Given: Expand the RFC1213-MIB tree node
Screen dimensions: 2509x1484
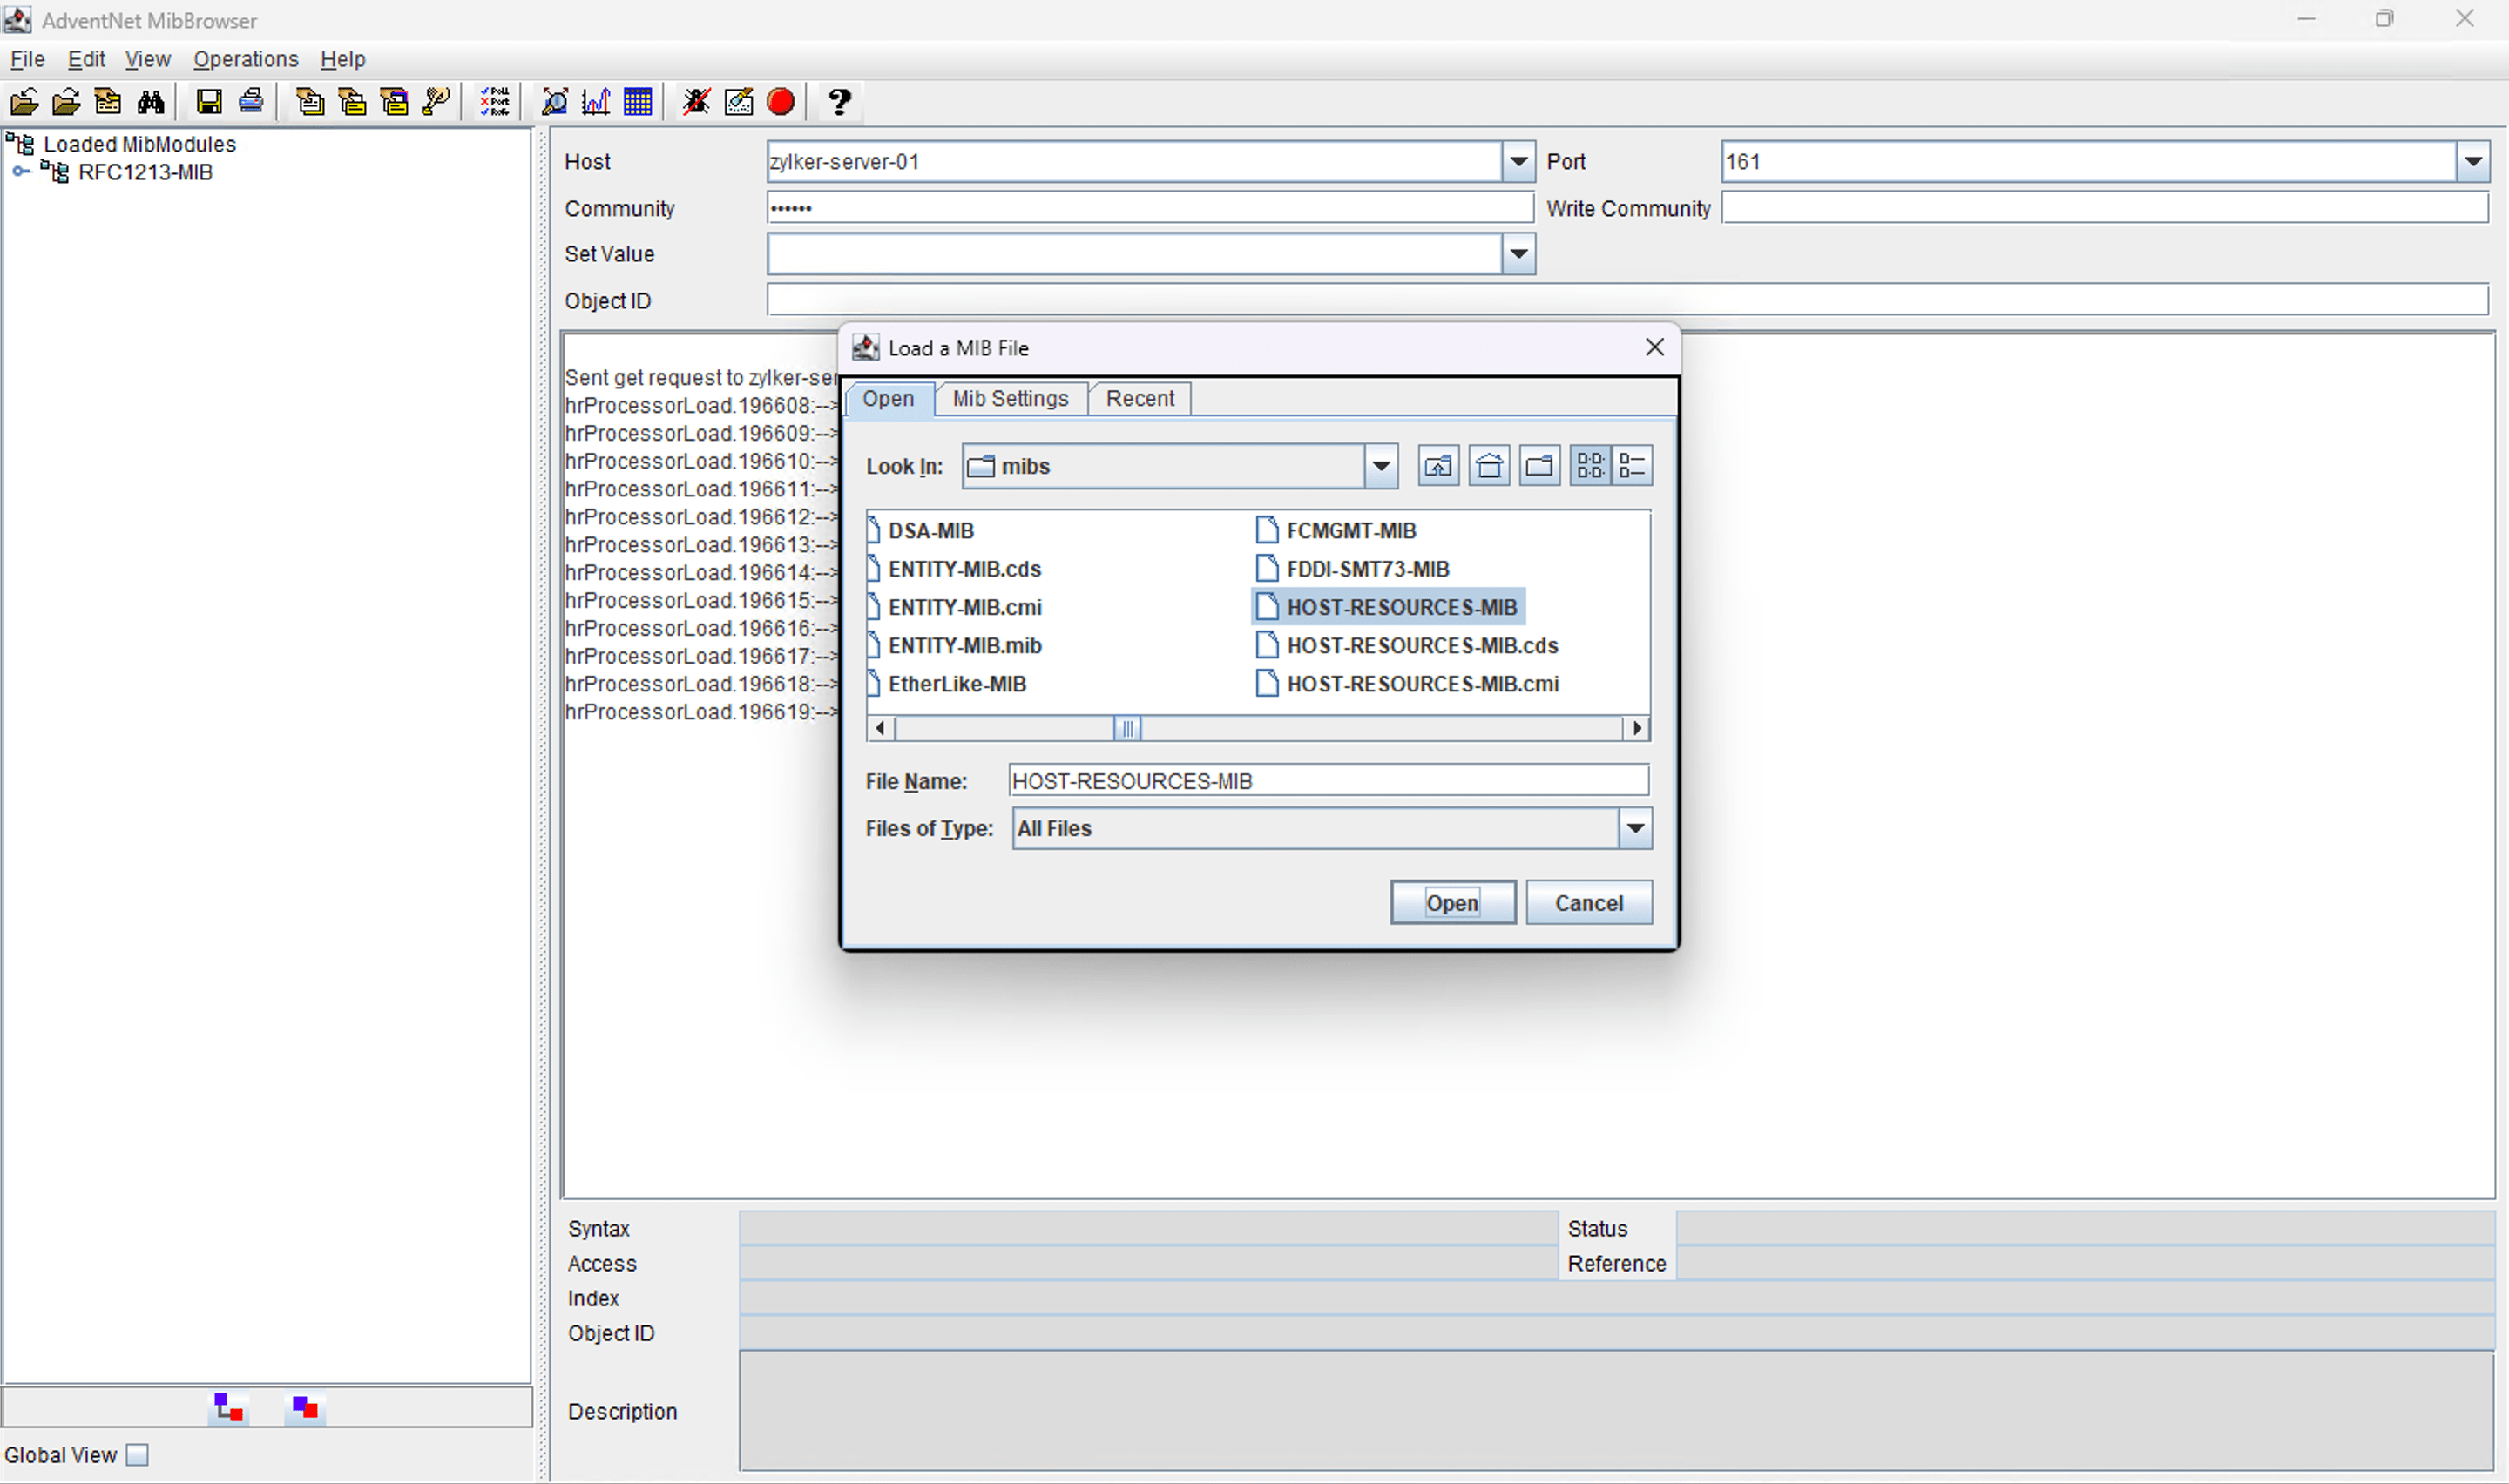Looking at the screenshot, I should (x=20, y=172).
